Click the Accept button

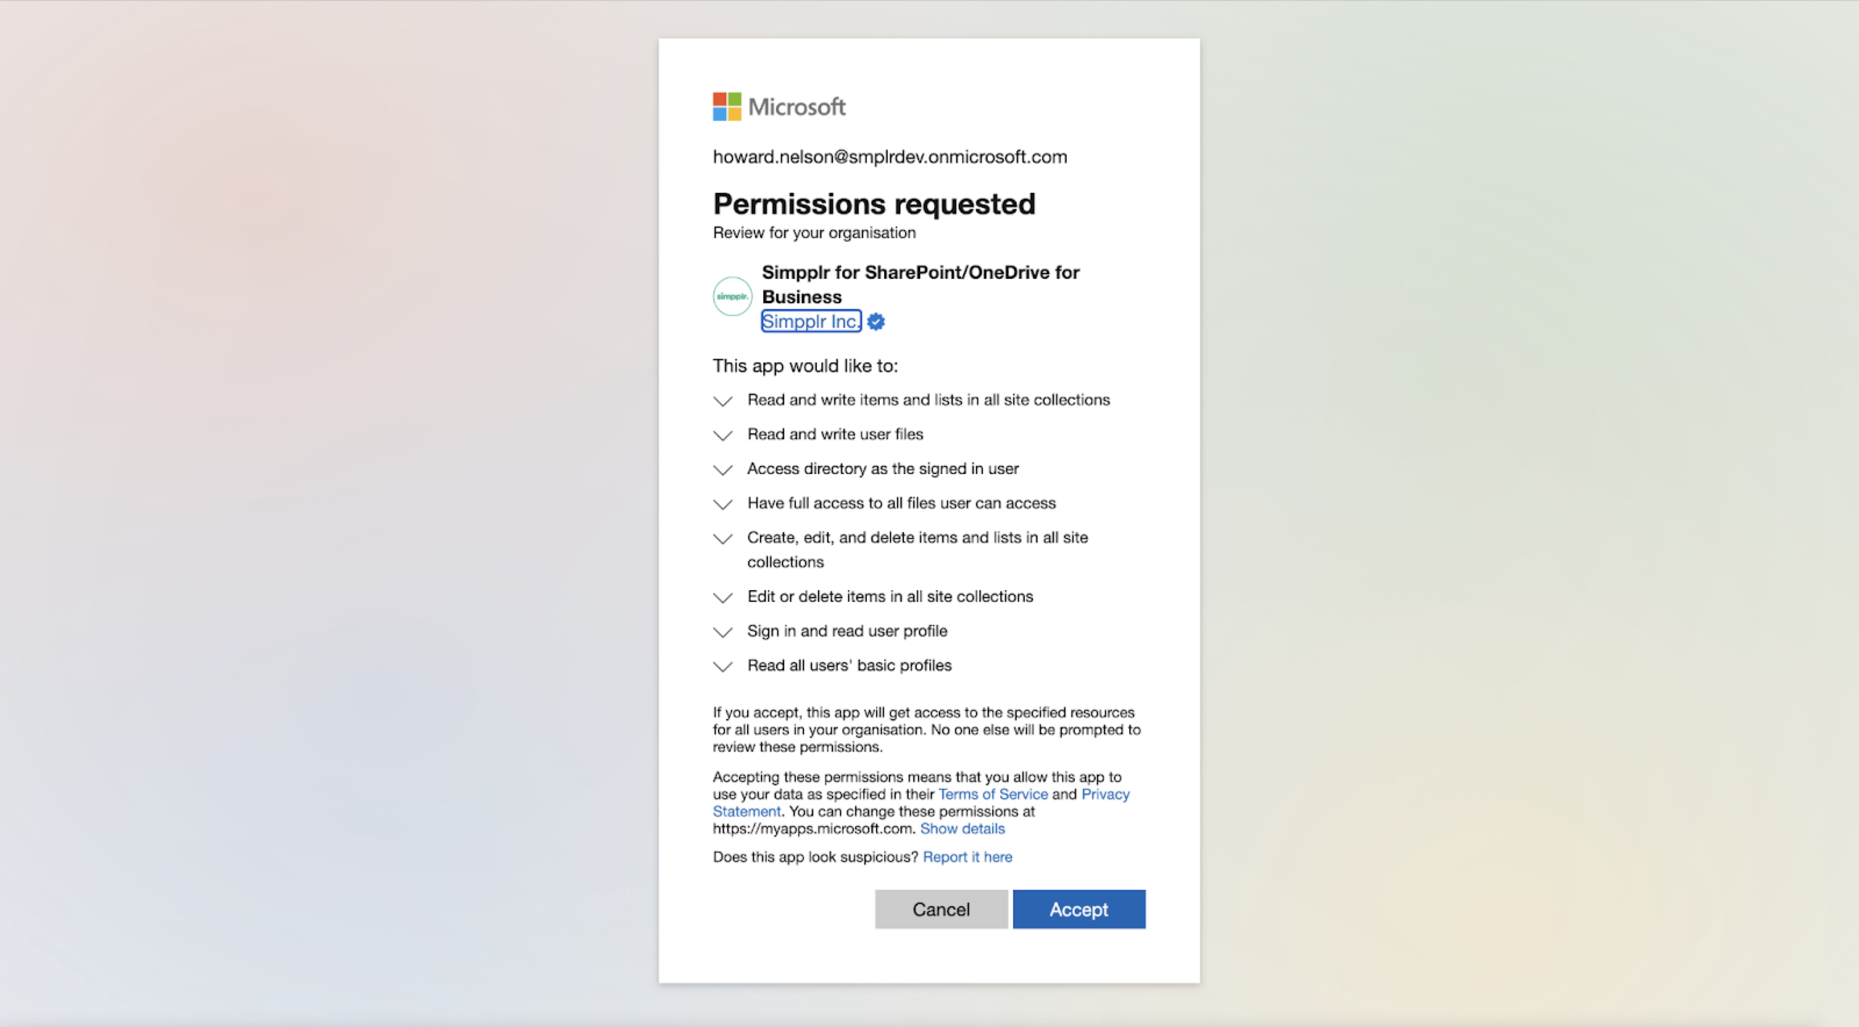[x=1079, y=909]
